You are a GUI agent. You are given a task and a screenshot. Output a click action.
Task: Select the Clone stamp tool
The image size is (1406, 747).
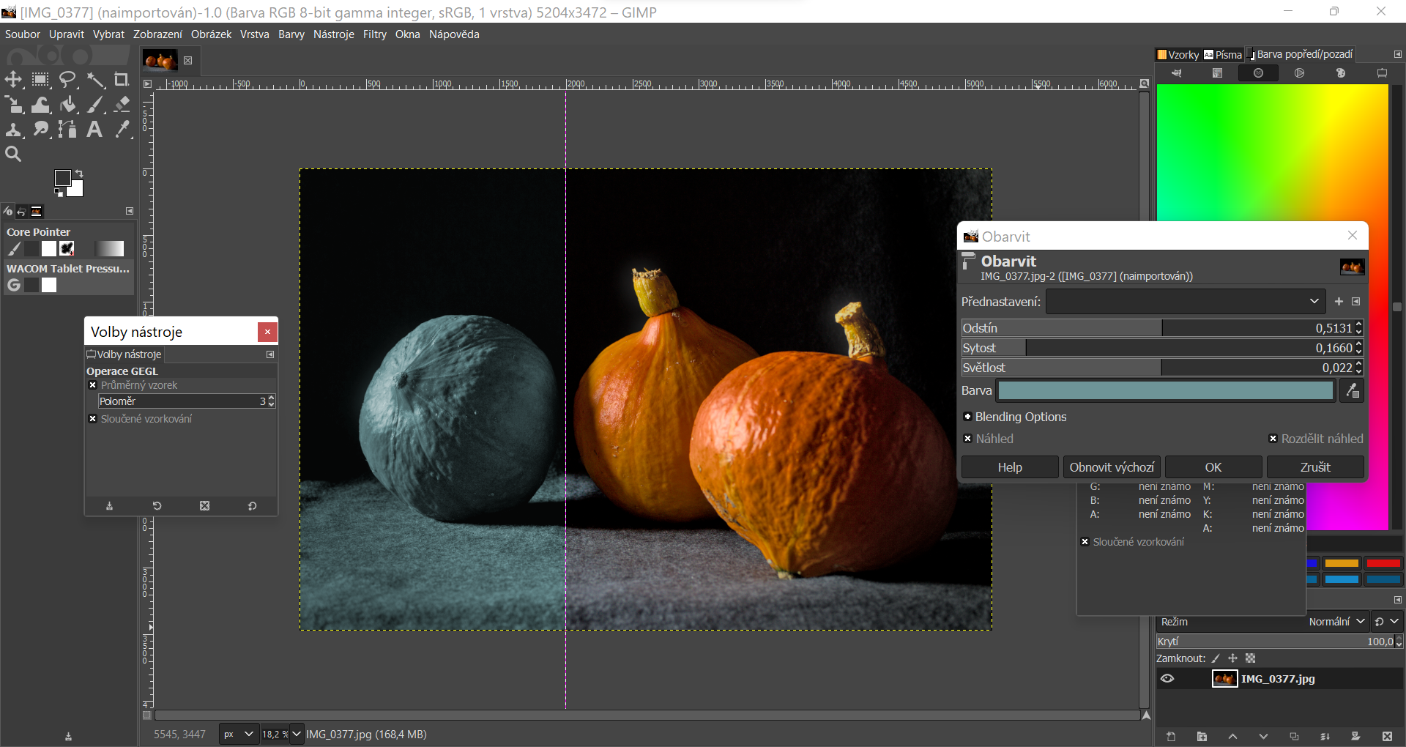coord(13,130)
